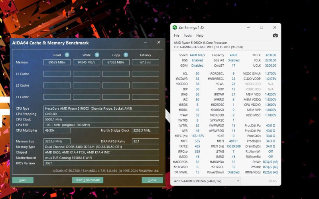Click the Speed value 6400 MT/s
Screen dimensions: 319x199
pos(197,55)
